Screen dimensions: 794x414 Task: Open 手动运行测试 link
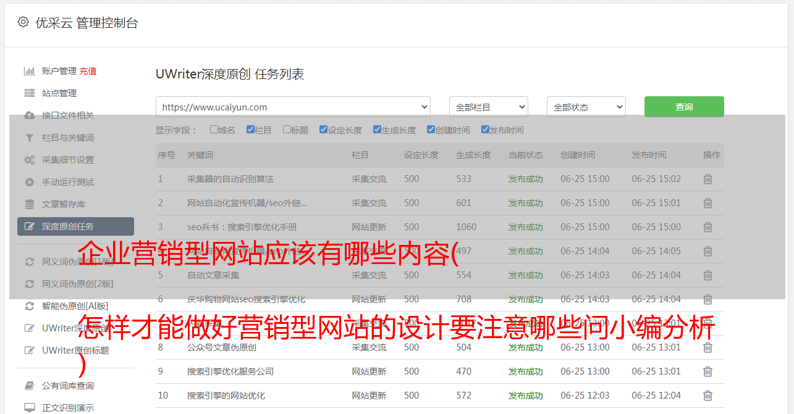(x=68, y=182)
